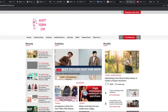Open Get UV Protected sunscreen article link

45,78
